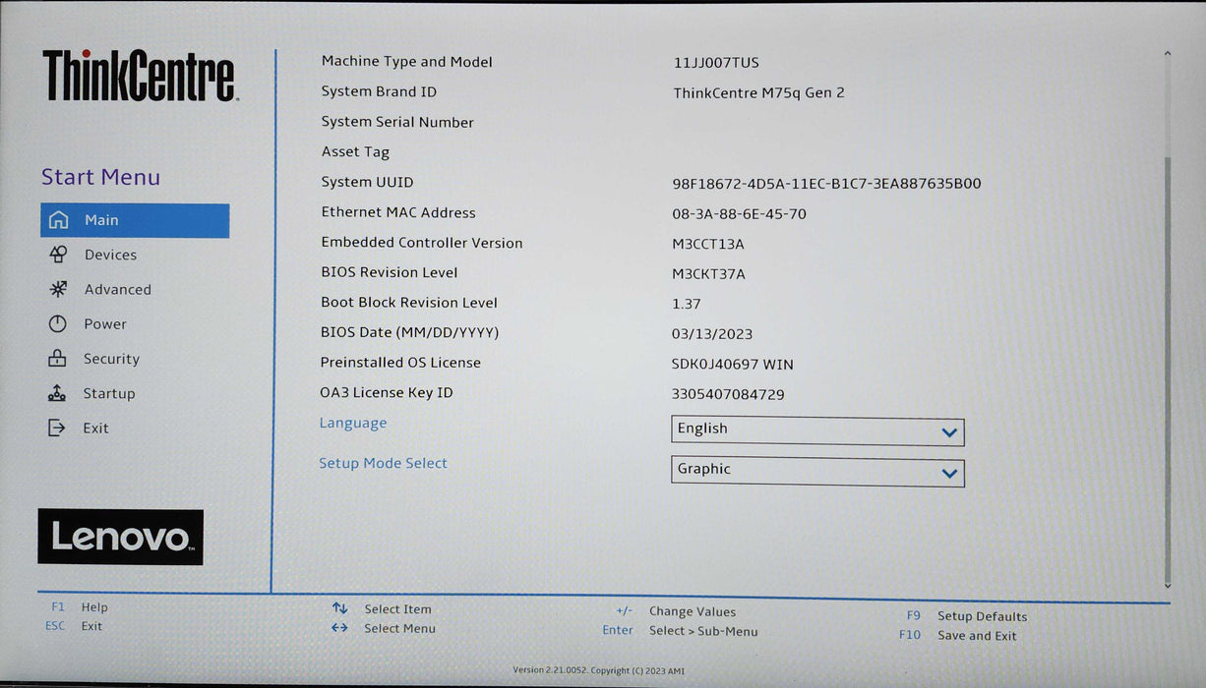
Task: Click the machine type value 11JJ007TUS
Action: [x=716, y=62]
